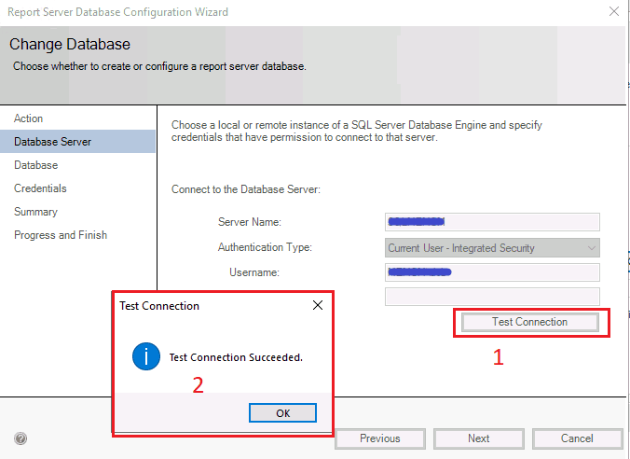
Task: Close the Report Server Configuration Wizard window
Action: (x=612, y=12)
